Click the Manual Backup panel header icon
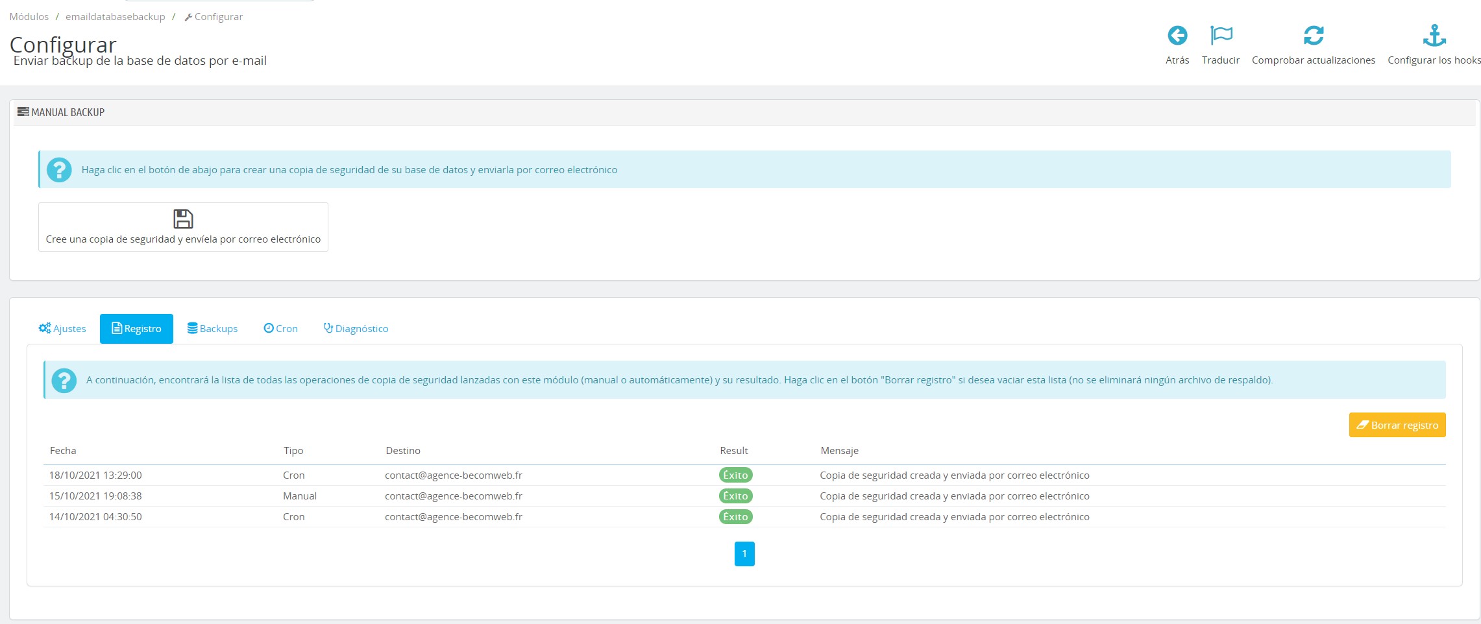 (x=23, y=112)
